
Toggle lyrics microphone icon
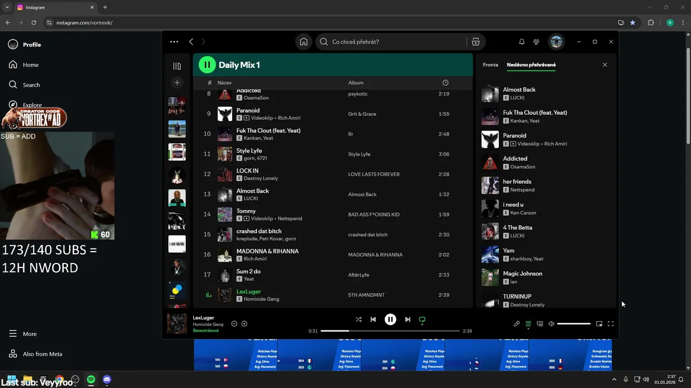coord(517,324)
